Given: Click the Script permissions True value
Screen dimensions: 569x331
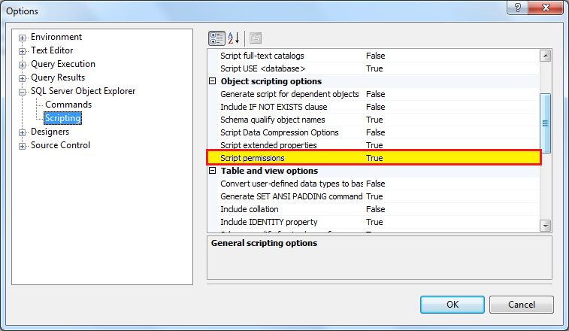Looking at the screenshot, I should [x=374, y=158].
